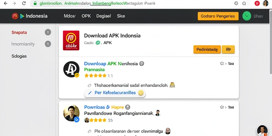Click the red circular site logo
The width and height of the screenshot is (272, 136).
[x=15, y=16]
